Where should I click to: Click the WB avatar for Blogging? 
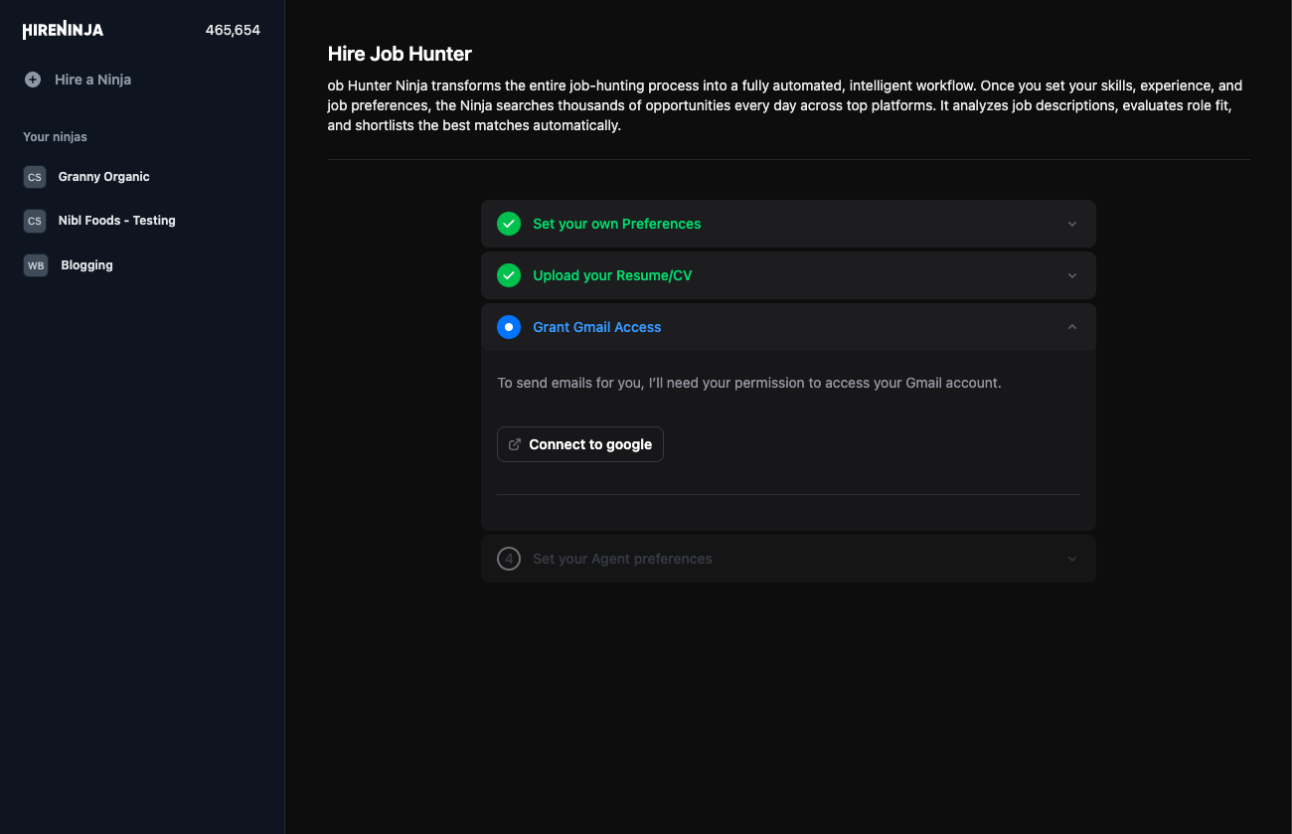(35, 265)
